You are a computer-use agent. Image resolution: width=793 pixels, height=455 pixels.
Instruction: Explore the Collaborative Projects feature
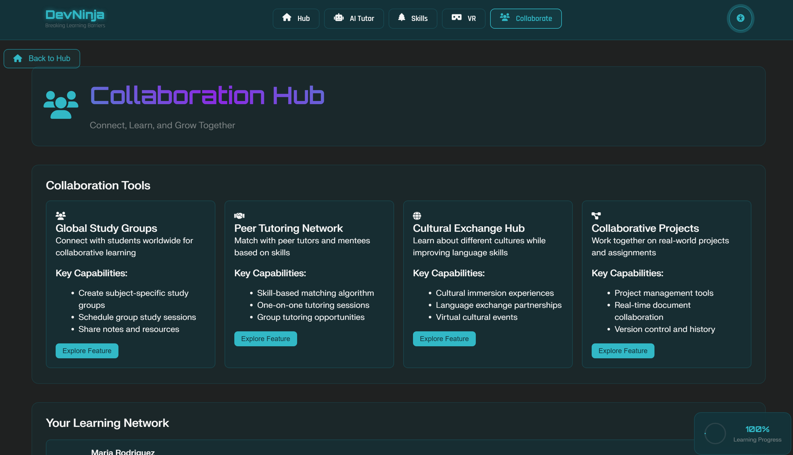pyautogui.click(x=622, y=351)
